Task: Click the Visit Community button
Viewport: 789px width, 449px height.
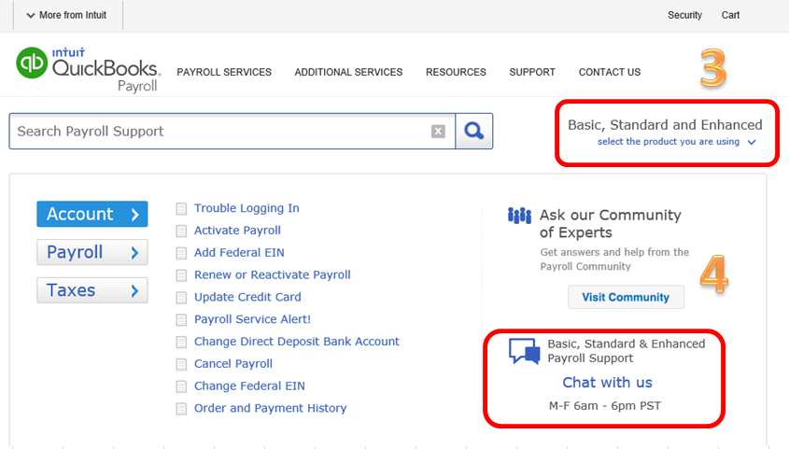Action: [626, 297]
